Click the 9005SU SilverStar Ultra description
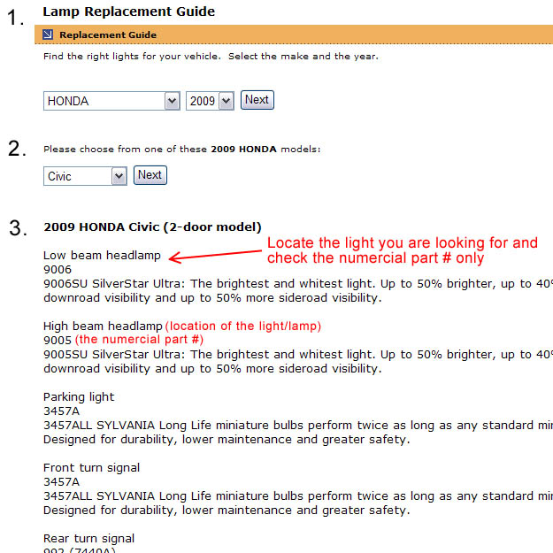 [x=298, y=362]
